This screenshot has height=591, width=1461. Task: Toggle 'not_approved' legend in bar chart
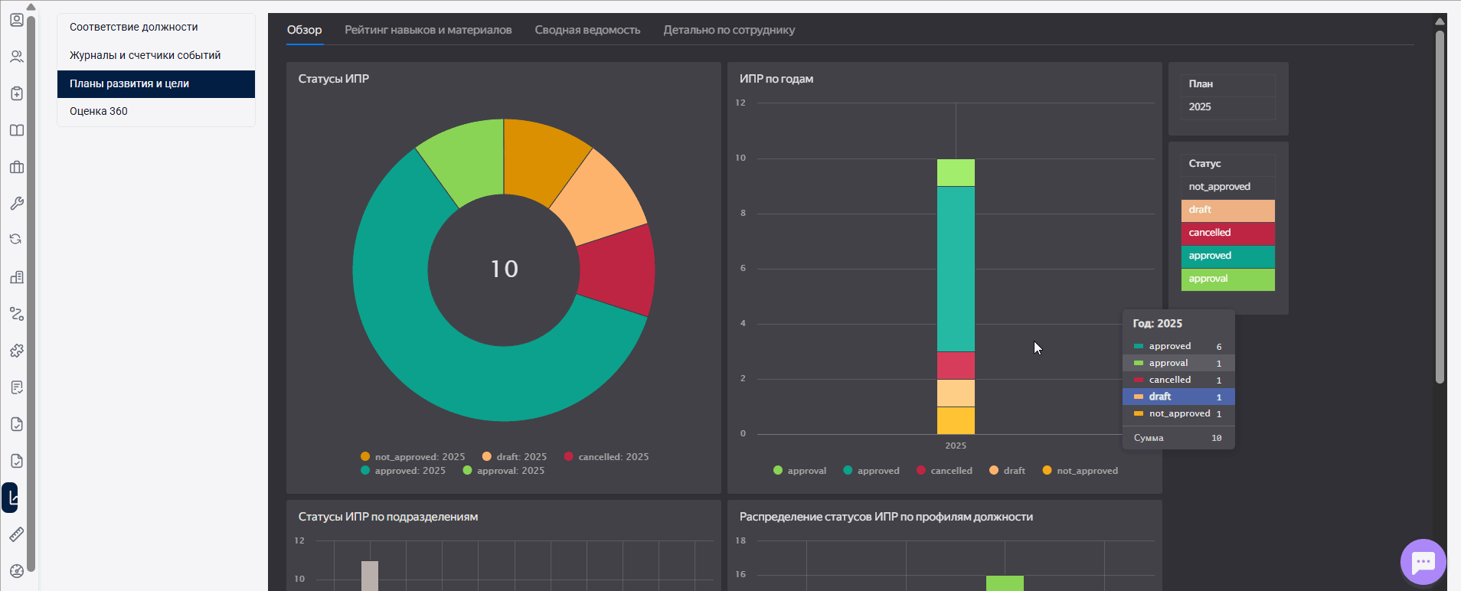click(1080, 471)
